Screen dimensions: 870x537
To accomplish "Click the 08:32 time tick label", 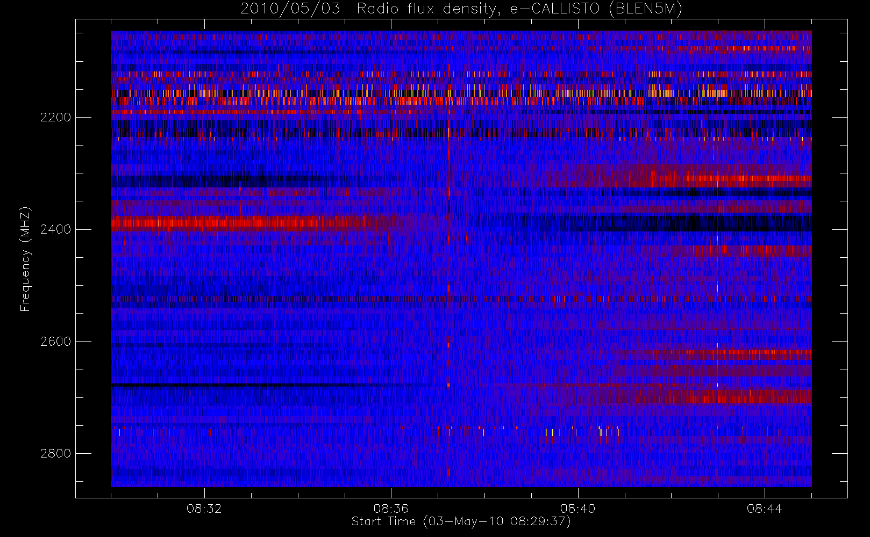I will point(204,508).
